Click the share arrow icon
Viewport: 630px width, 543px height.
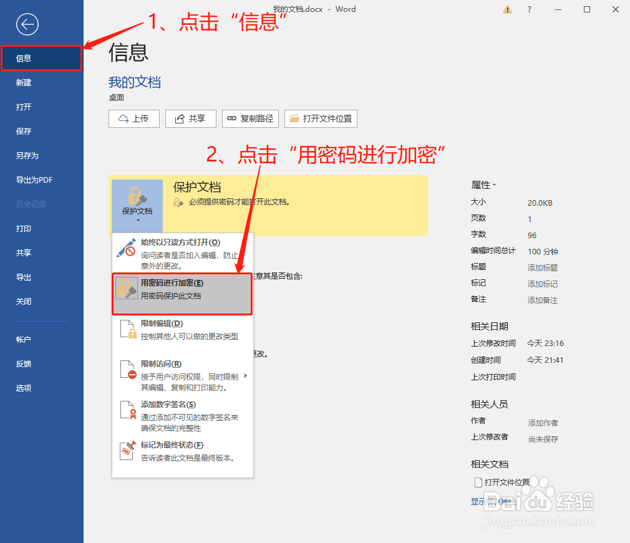(180, 119)
